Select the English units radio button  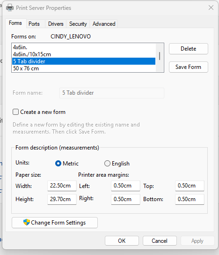pyautogui.click(x=107, y=163)
